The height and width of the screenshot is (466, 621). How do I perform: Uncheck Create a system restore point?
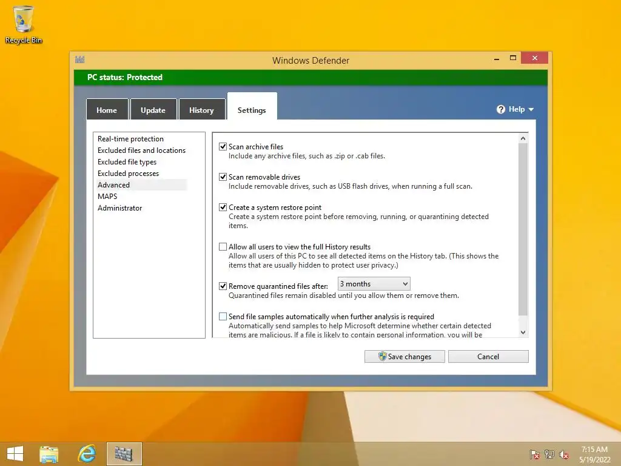tap(223, 208)
